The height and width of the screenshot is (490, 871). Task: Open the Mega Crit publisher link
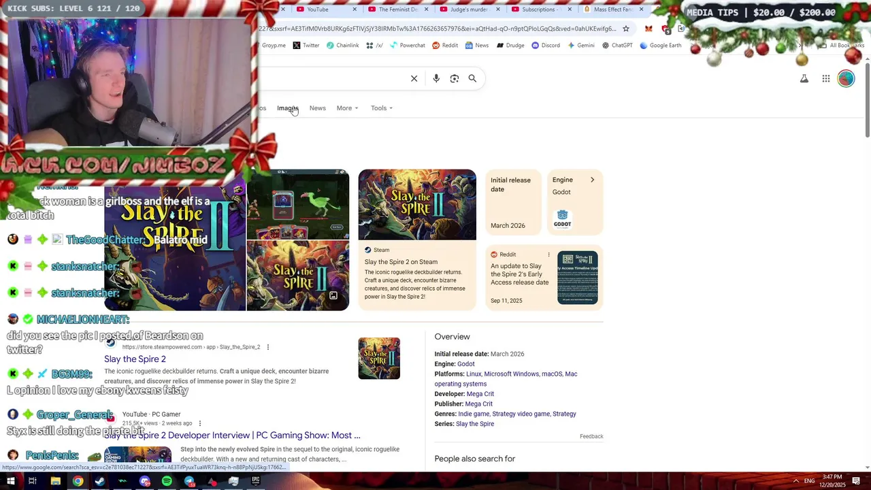coord(479,404)
